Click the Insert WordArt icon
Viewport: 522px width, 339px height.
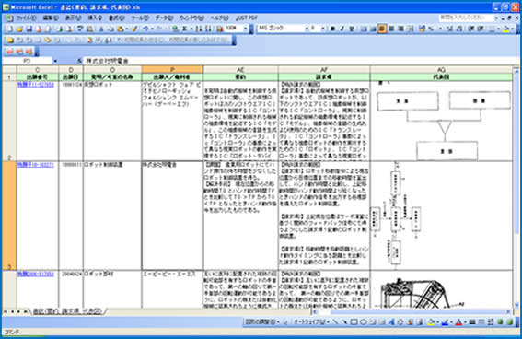pos(391,321)
